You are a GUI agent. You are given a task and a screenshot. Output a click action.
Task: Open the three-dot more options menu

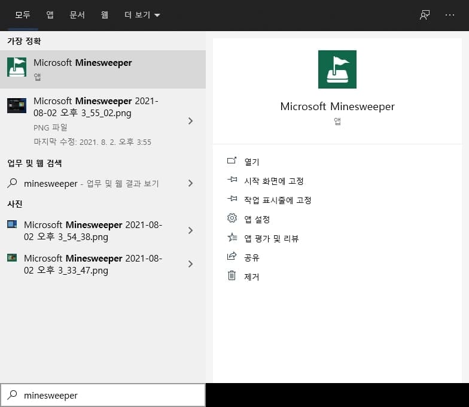pyautogui.click(x=450, y=15)
